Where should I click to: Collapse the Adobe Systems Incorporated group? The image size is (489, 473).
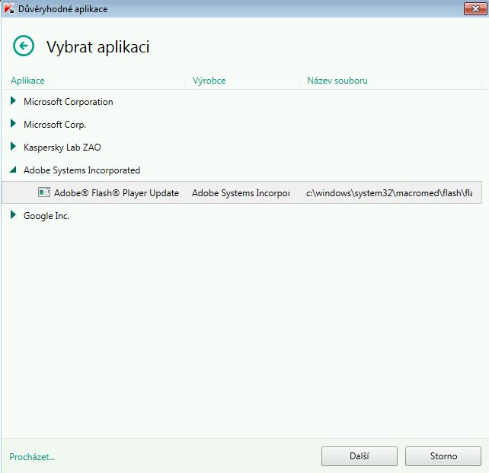[13, 170]
